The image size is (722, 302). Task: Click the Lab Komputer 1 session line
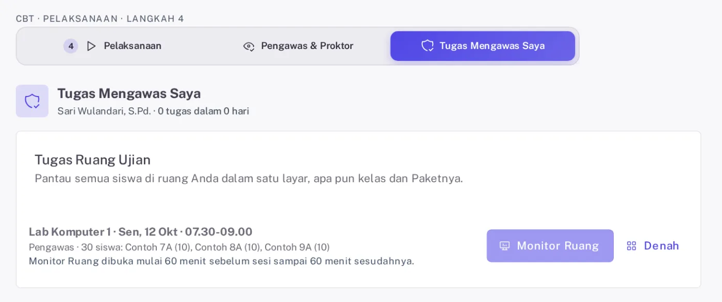pos(141,232)
